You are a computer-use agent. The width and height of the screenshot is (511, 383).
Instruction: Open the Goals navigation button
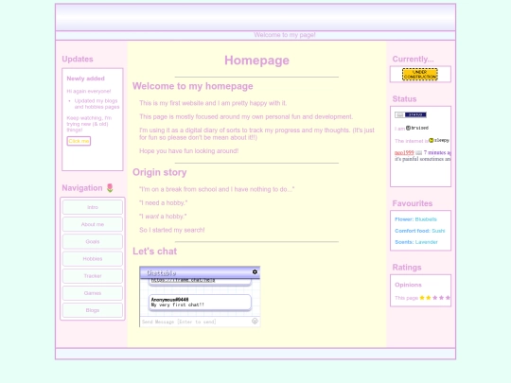pyautogui.click(x=93, y=242)
